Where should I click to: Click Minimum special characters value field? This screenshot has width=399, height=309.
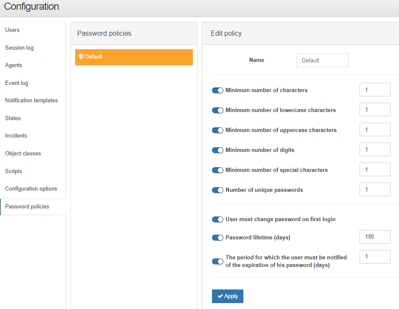[375, 169]
